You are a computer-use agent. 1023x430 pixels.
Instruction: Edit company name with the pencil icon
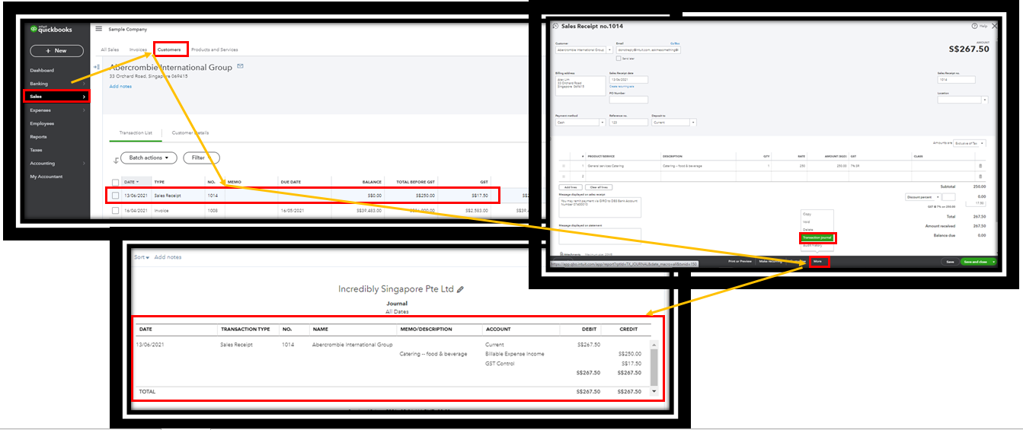(x=460, y=289)
